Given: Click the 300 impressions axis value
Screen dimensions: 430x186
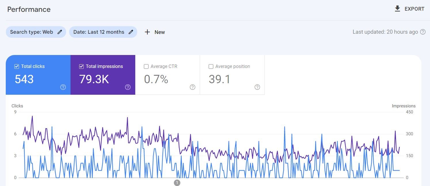Looking at the screenshot, I should pyautogui.click(x=409, y=134).
